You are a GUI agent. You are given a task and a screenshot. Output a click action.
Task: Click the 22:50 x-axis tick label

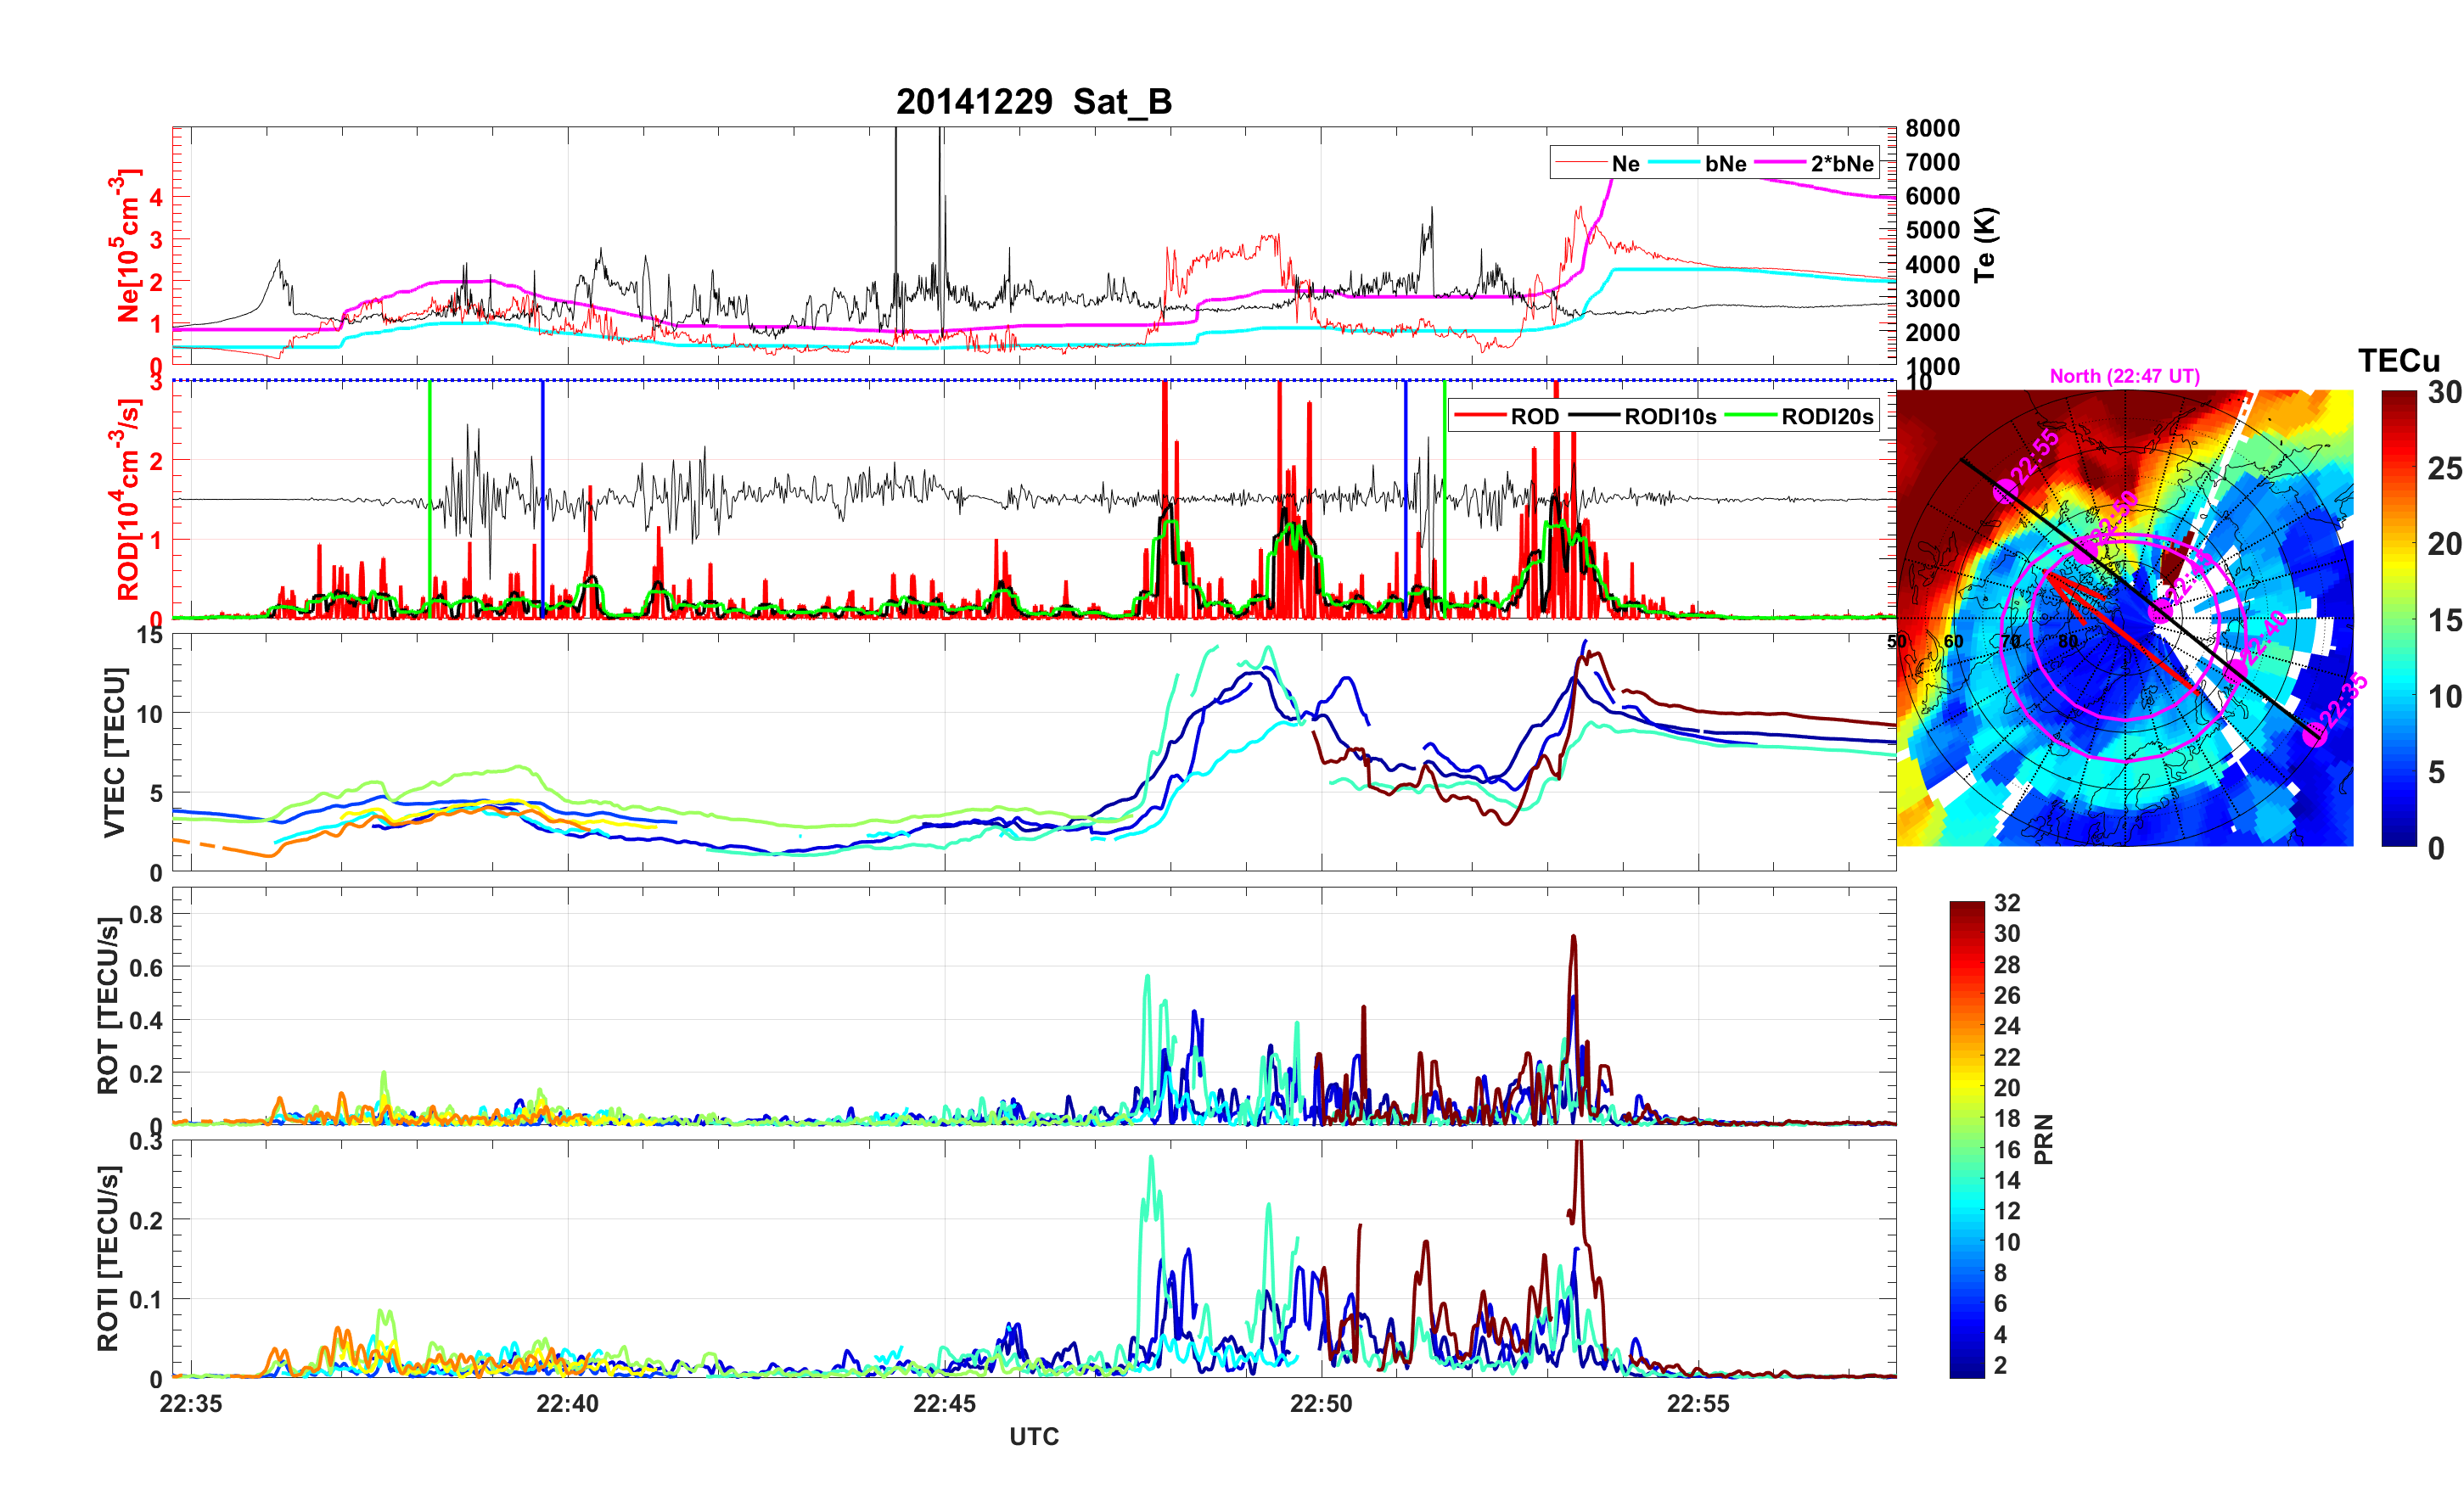click(x=1320, y=1403)
